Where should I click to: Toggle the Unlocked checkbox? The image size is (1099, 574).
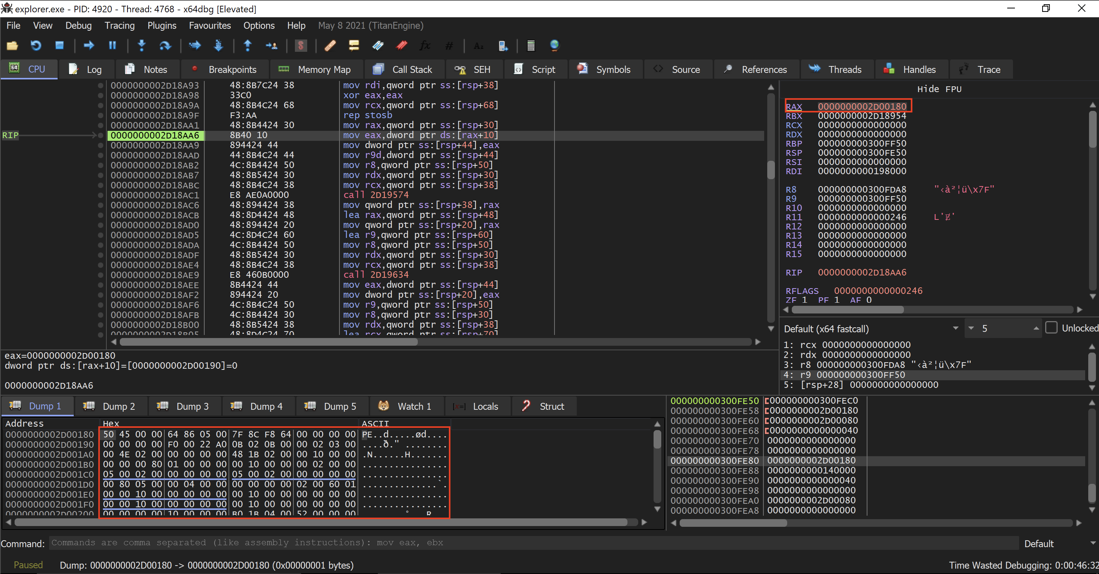(x=1052, y=328)
